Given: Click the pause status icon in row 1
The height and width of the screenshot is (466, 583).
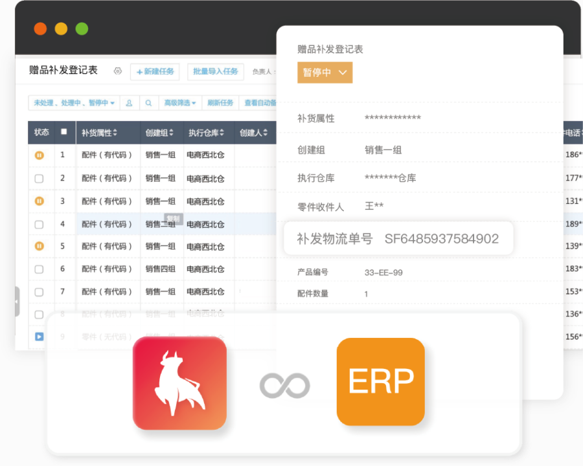Looking at the screenshot, I should pos(39,155).
